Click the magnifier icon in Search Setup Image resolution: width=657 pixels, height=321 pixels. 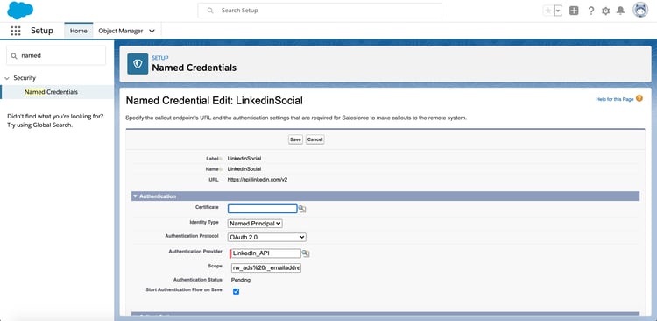210,11
